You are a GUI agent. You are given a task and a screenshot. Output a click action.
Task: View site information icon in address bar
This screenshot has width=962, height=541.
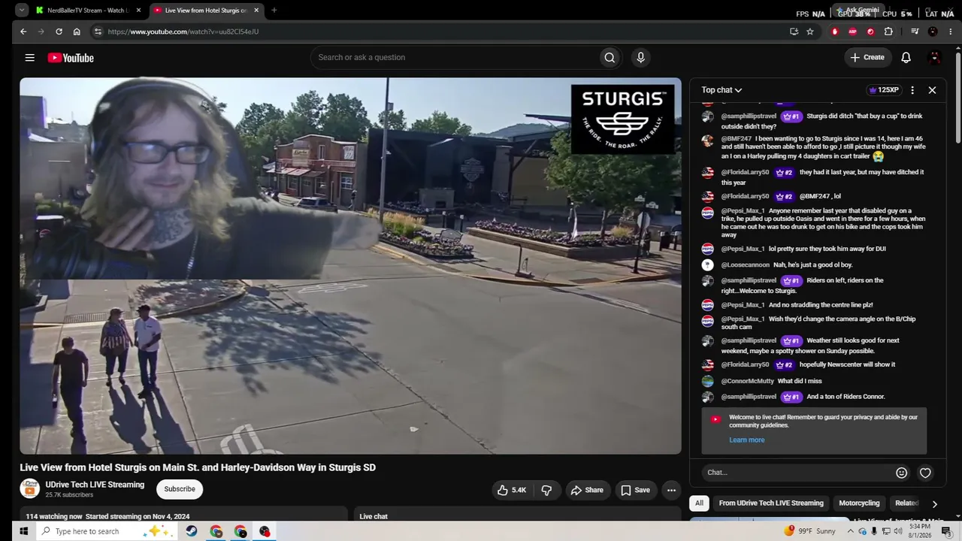(x=97, y=32)
